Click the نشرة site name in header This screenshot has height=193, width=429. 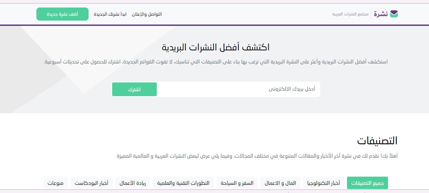(380, 14)
